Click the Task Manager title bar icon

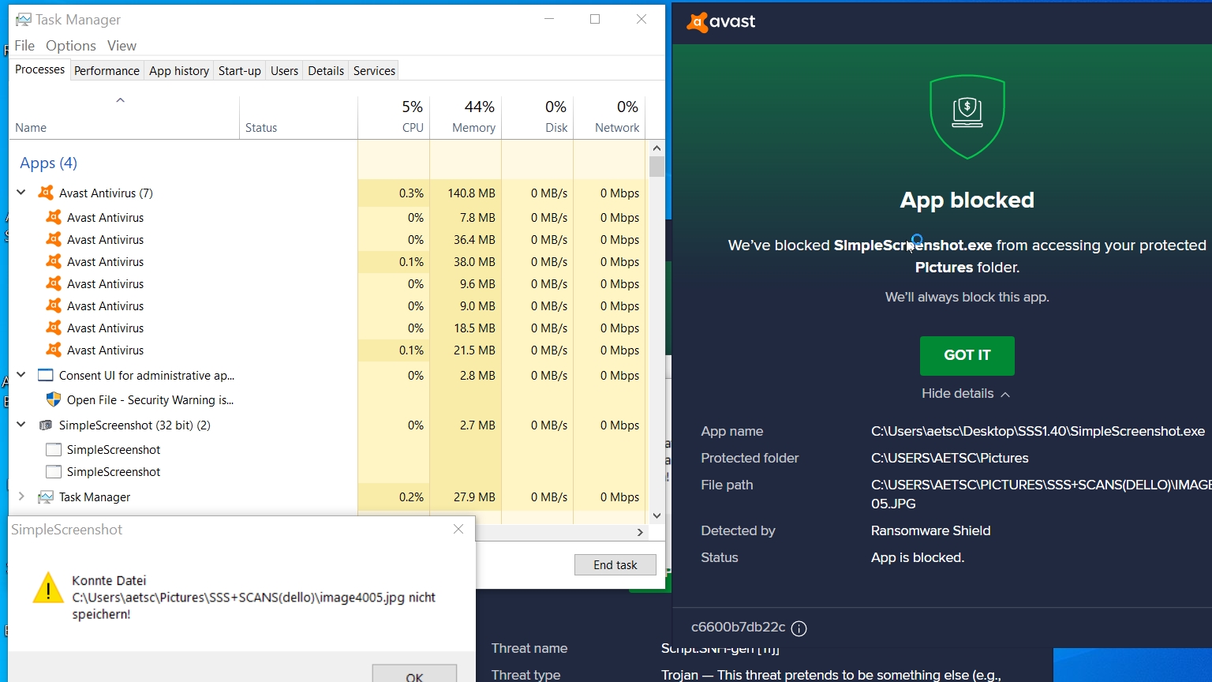tap(24, 20)
